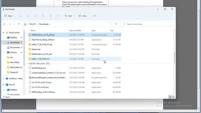Open the New item menu

click(9, 16)
